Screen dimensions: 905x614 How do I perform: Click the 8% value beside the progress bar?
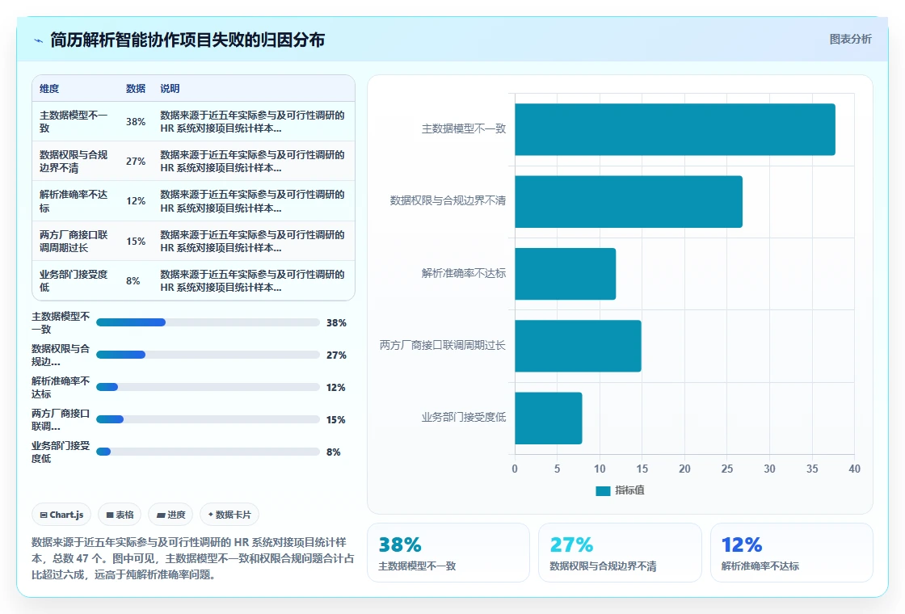334,452
